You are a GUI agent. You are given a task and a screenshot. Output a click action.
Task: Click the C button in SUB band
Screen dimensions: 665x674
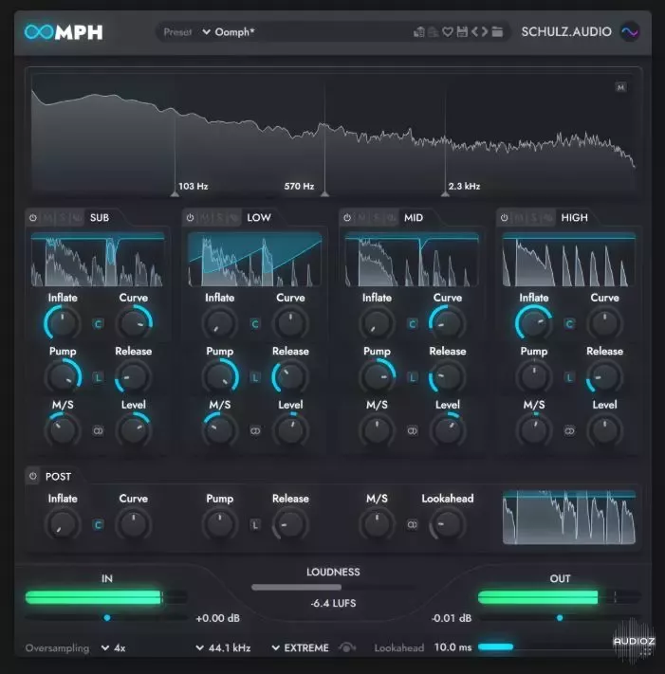pyautogui.click(x=98, y=323)
